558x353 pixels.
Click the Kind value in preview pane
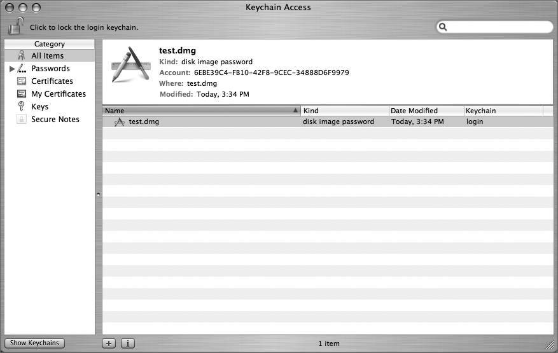[x=217, y=62]
